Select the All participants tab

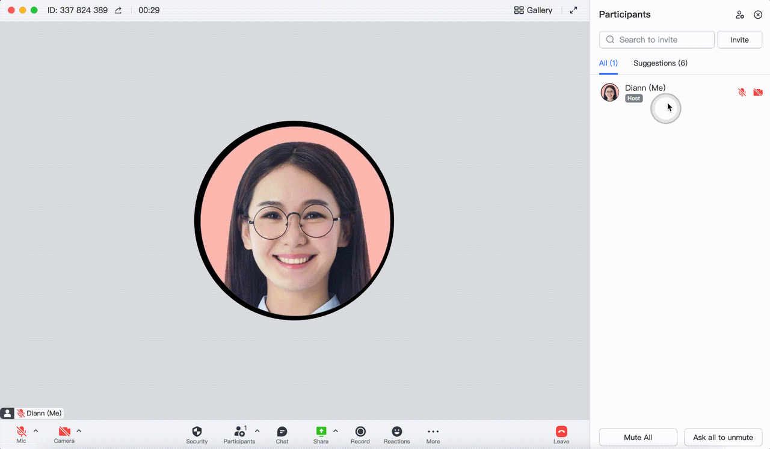point(608,63)
